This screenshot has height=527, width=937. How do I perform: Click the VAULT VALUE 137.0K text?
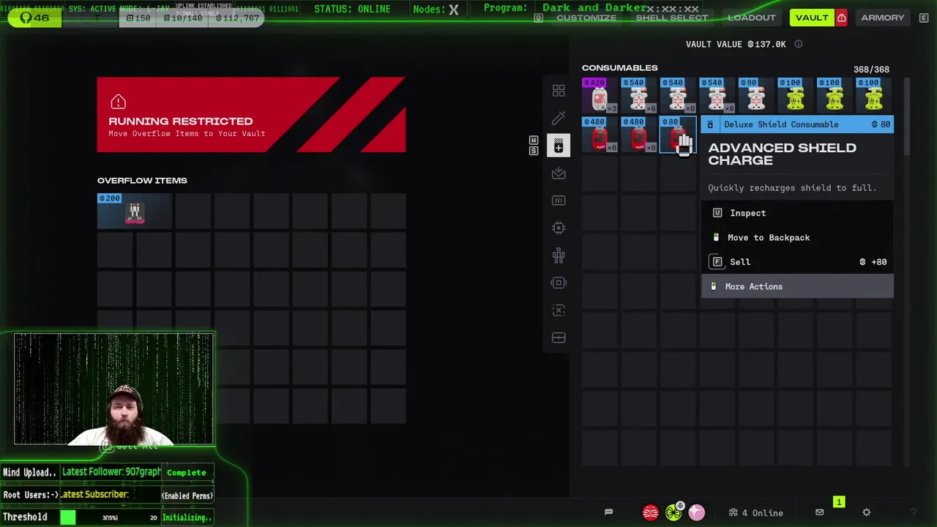pos(736,44)
